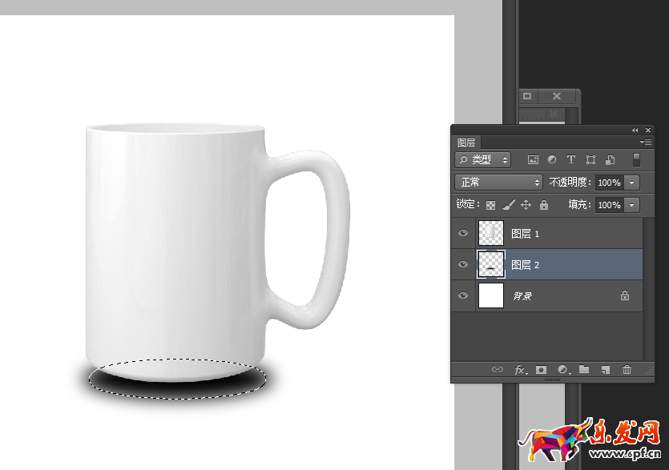Open the layers panel flyout menu
The height and width of the screenshot is (470, 669).
coord(646,143)
